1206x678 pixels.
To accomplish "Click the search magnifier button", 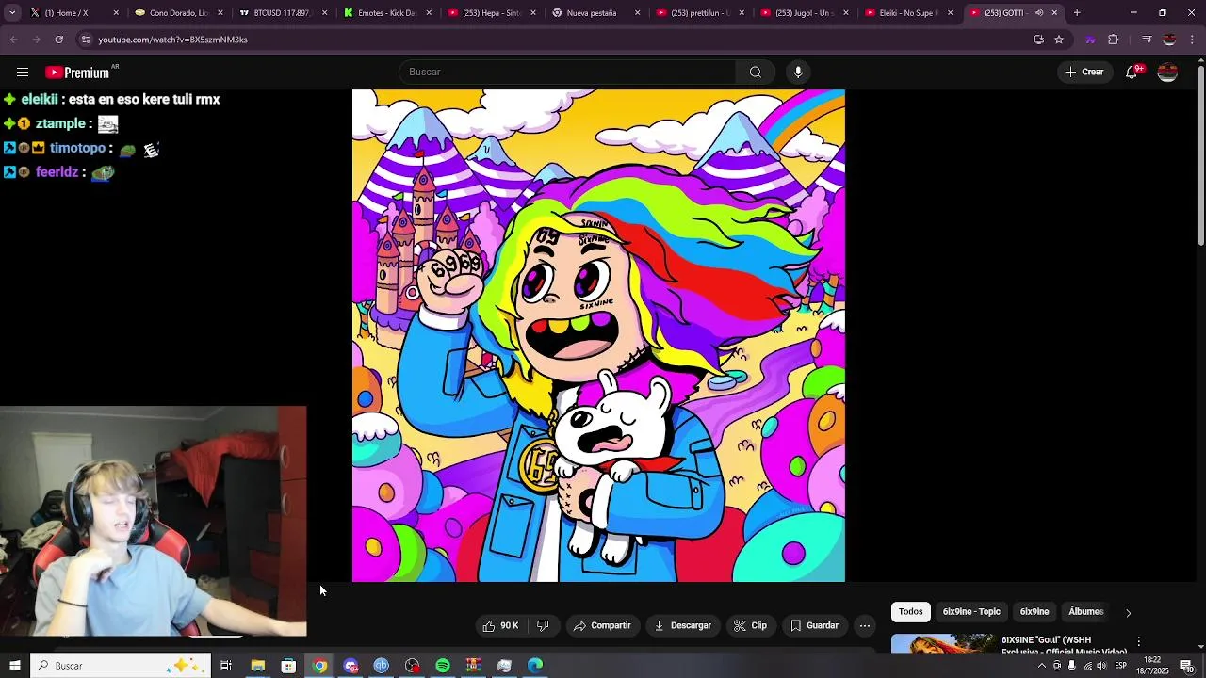I will (756, 73).
